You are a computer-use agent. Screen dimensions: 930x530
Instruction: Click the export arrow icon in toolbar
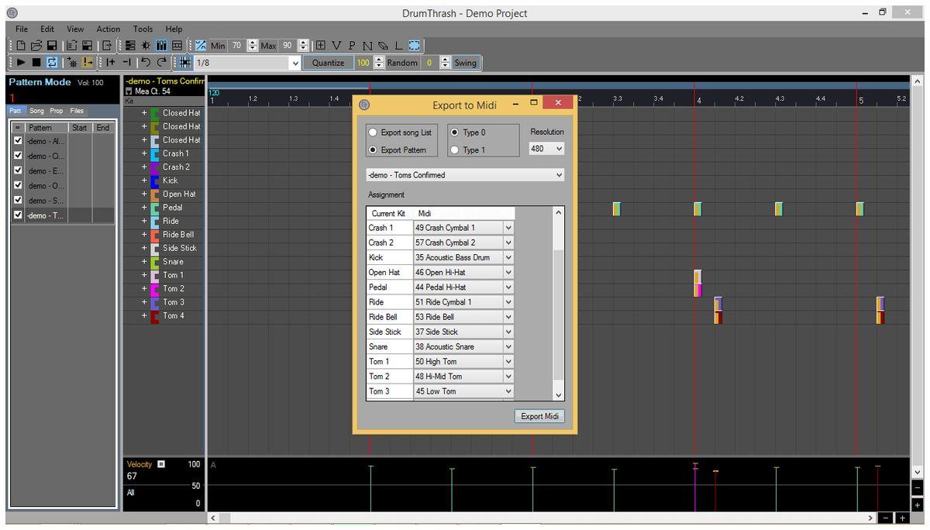pyautogui.click(x=106, y=46)
